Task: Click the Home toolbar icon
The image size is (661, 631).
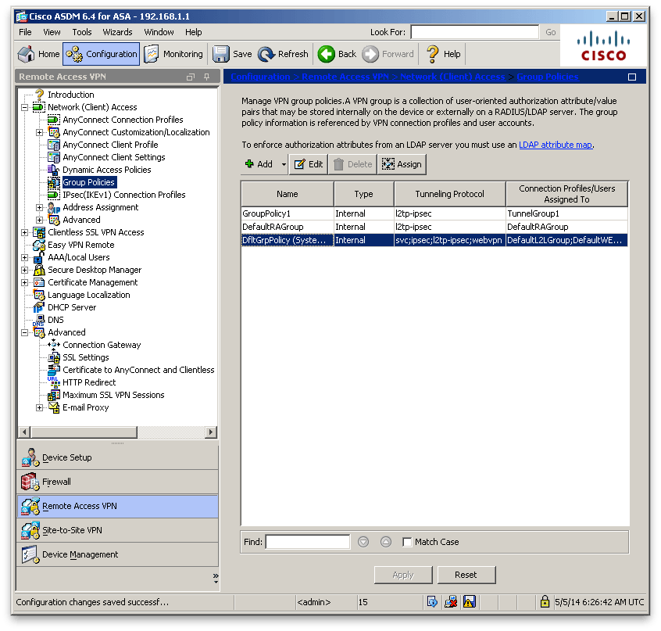Action: [26, 54]
